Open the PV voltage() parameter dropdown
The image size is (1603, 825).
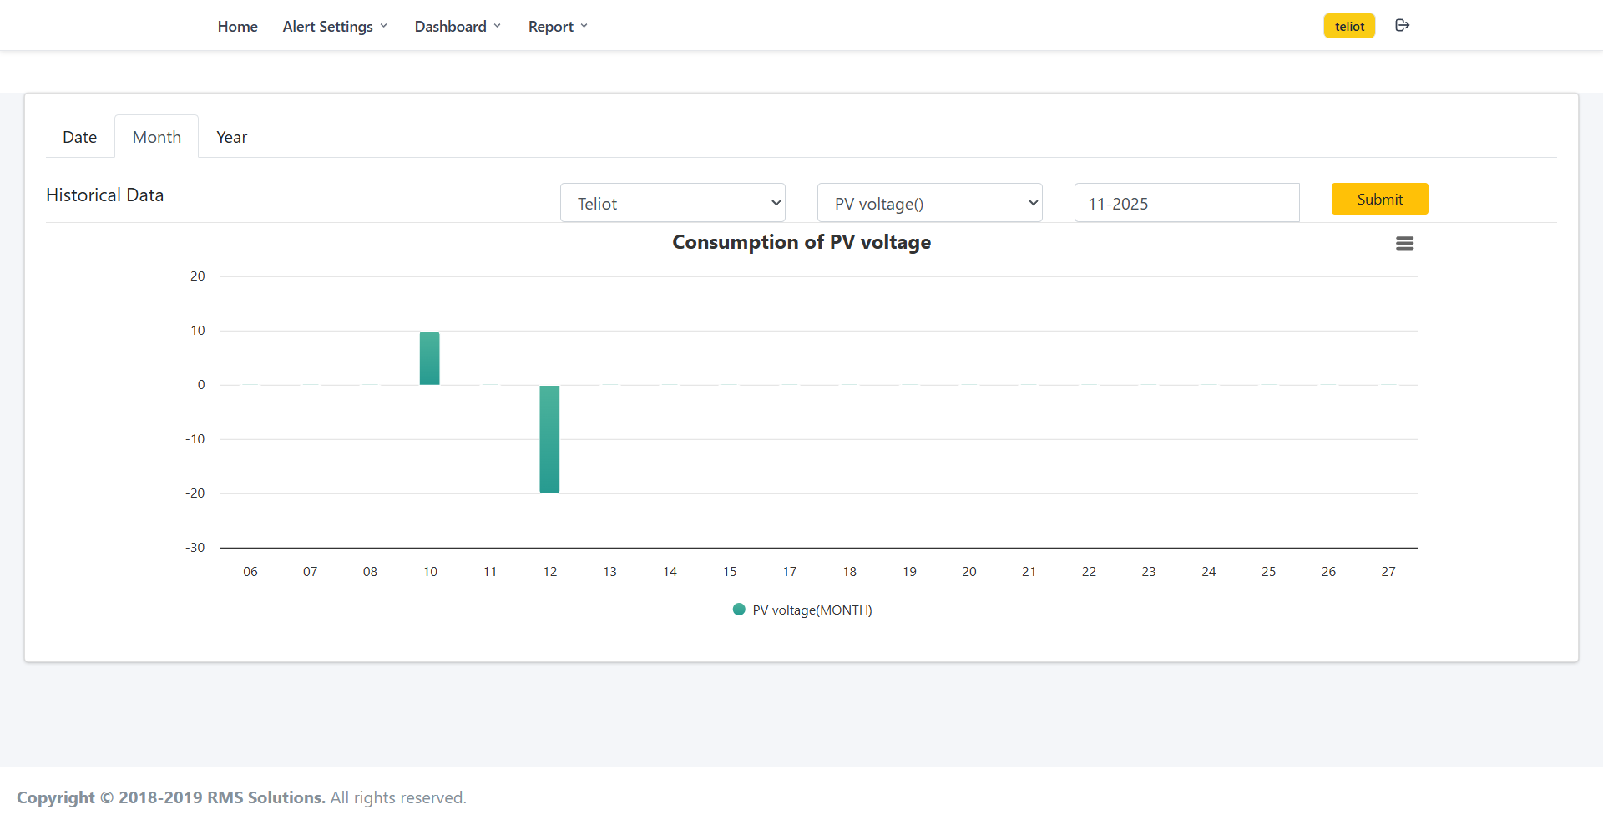(x=929, y=203)
